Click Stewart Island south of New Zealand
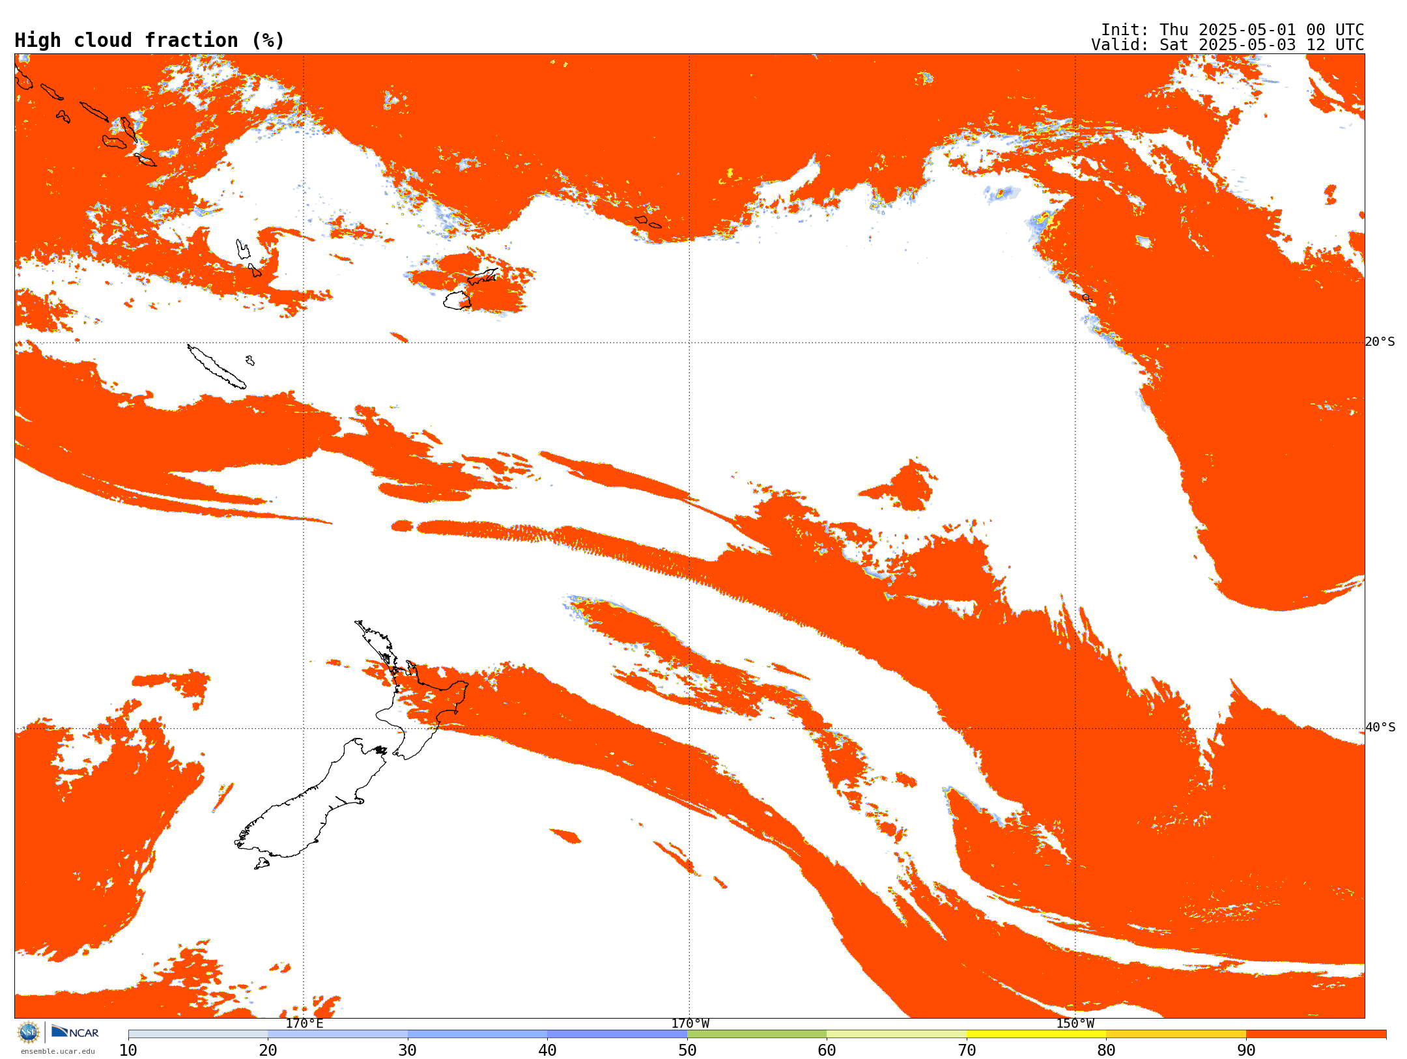Viewport: 1407px width, 1059px height. coord(262,864)
